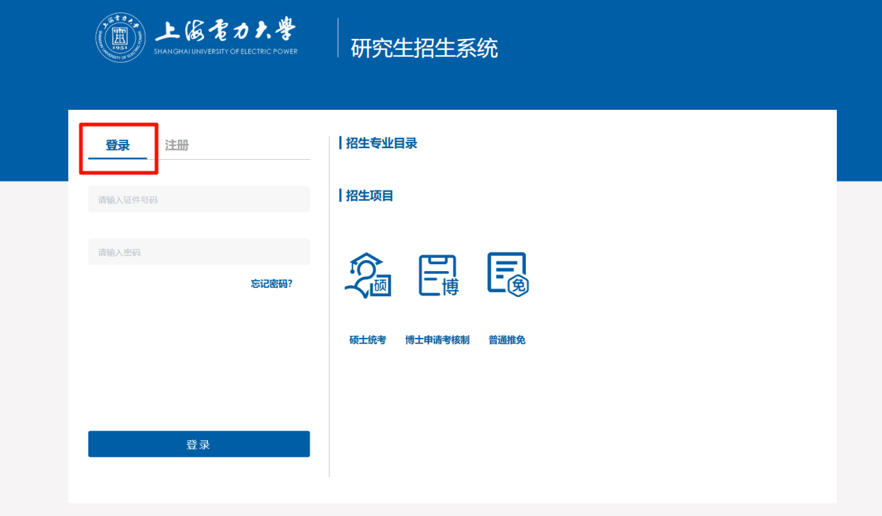Open the 博士申请考核制 document icon
Image resolution: width=882 pixels, height=516 pixels.
coord(438,275)
